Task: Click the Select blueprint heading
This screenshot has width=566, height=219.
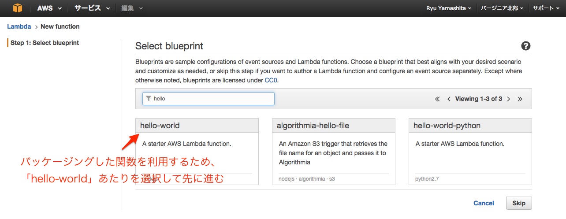Action: (x=169, y=46)
